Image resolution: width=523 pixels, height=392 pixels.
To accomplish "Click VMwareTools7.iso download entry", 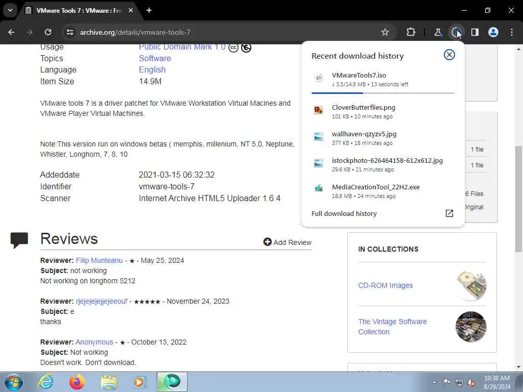I will pyautogui.click(x=383, y=80).
